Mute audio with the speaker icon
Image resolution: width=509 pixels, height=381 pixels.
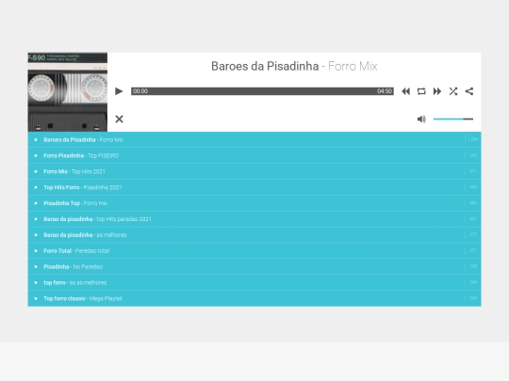click(421, 119)
